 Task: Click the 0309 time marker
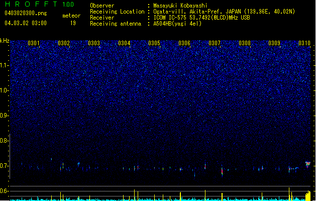tap(274, 43)
